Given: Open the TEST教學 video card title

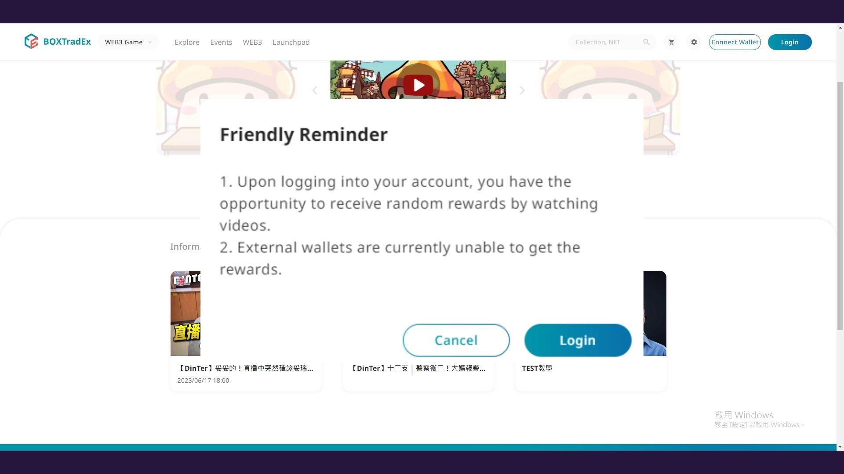Looking at the screenshot, I should pyautogui.click(x=537, y=368).
